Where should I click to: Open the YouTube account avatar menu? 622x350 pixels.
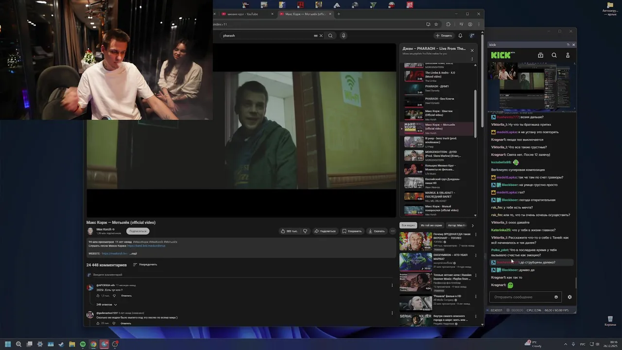click(472, 35)
